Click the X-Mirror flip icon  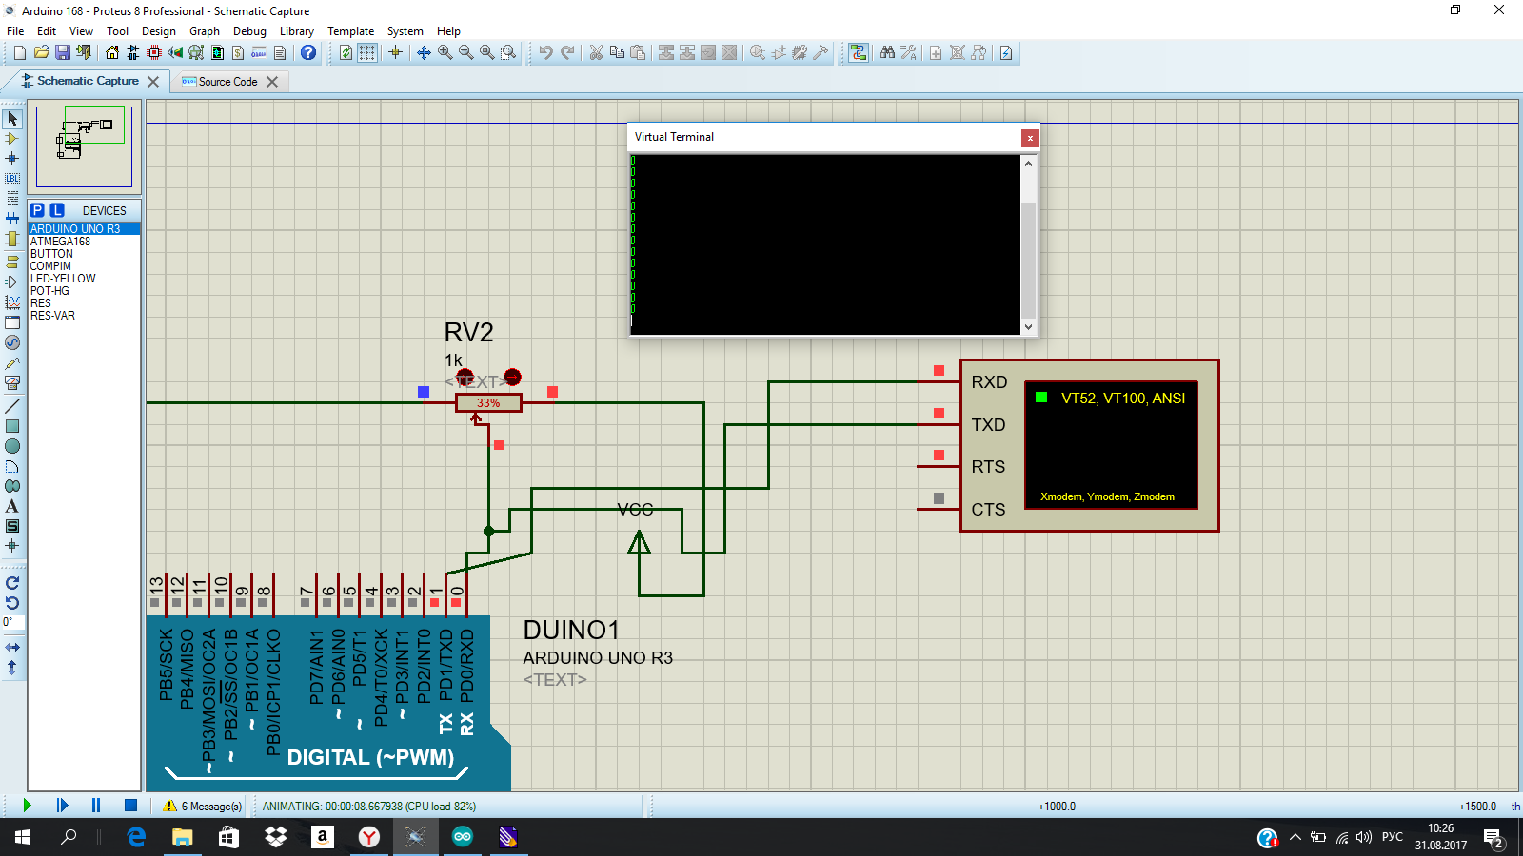point(12,648)
